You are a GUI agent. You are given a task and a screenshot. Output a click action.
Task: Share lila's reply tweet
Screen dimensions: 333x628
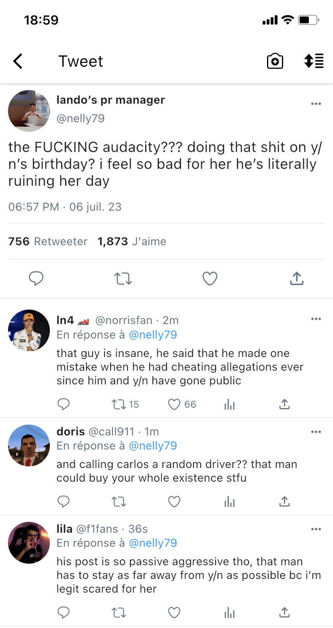point(284,612)
